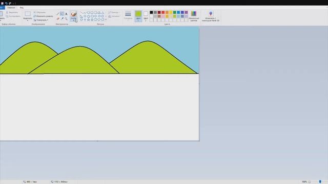
Task: Choose the brown color swatch
Action: [159, 16]
